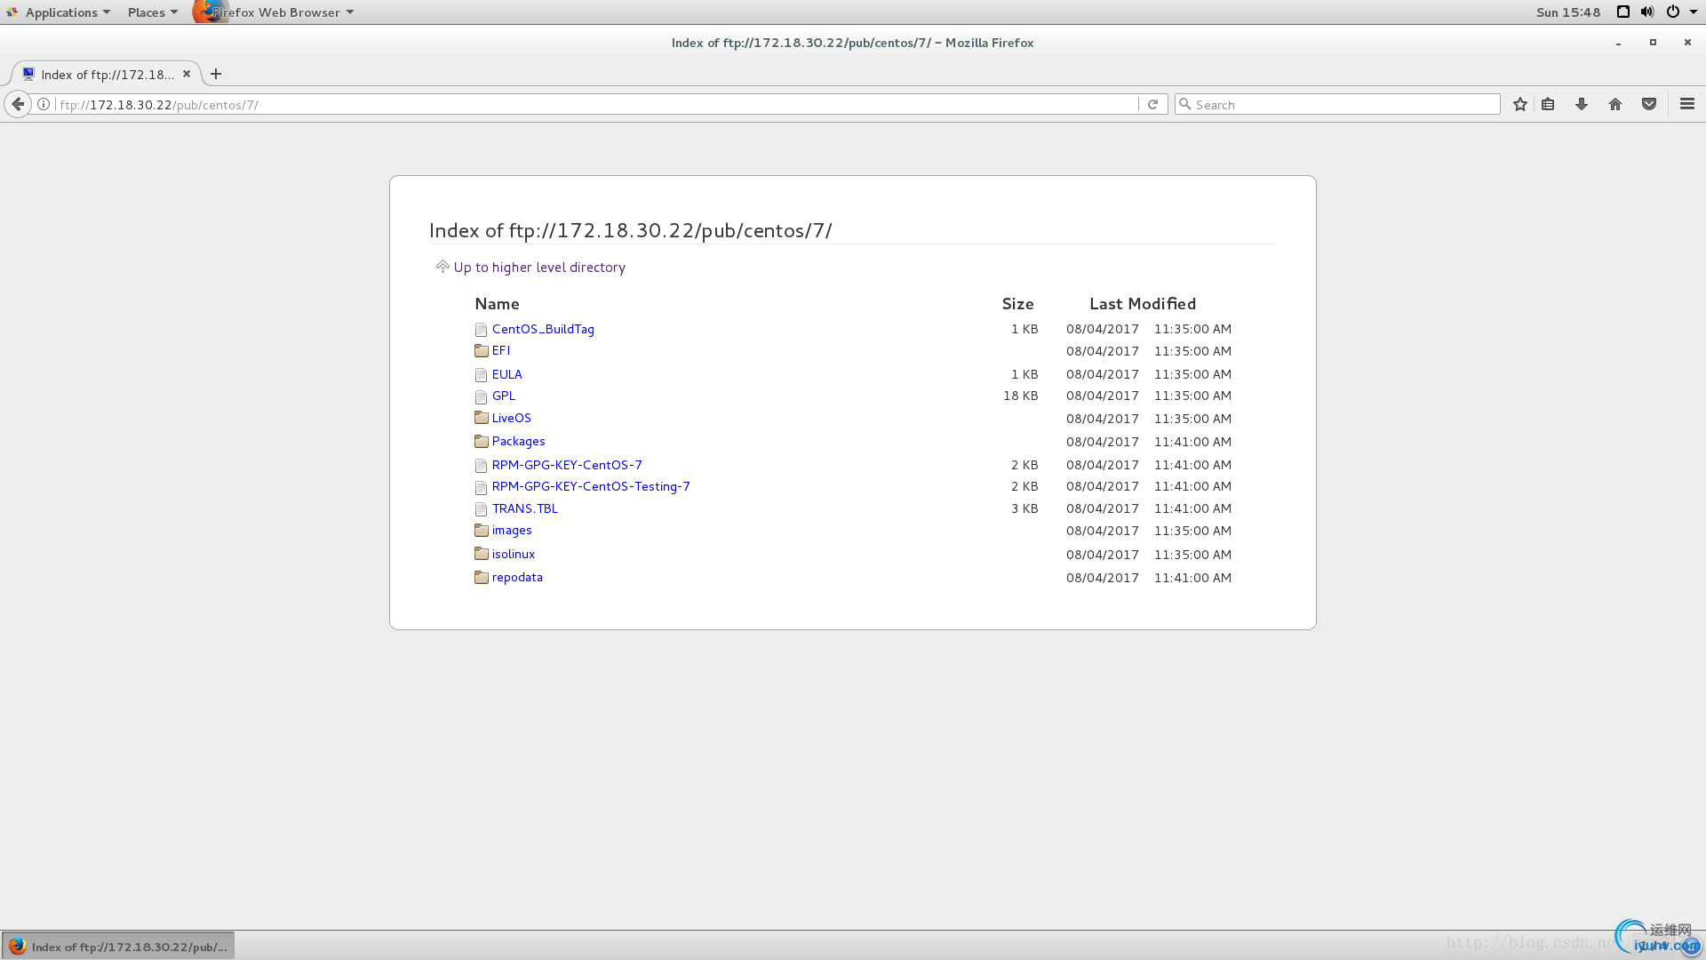Open the Firefox Web Browser app menu
Screen dimensions: 1706x960
275,12
